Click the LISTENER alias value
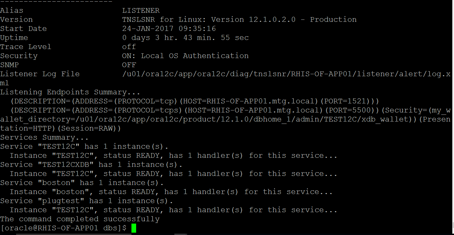 click(x=141, y=11)
